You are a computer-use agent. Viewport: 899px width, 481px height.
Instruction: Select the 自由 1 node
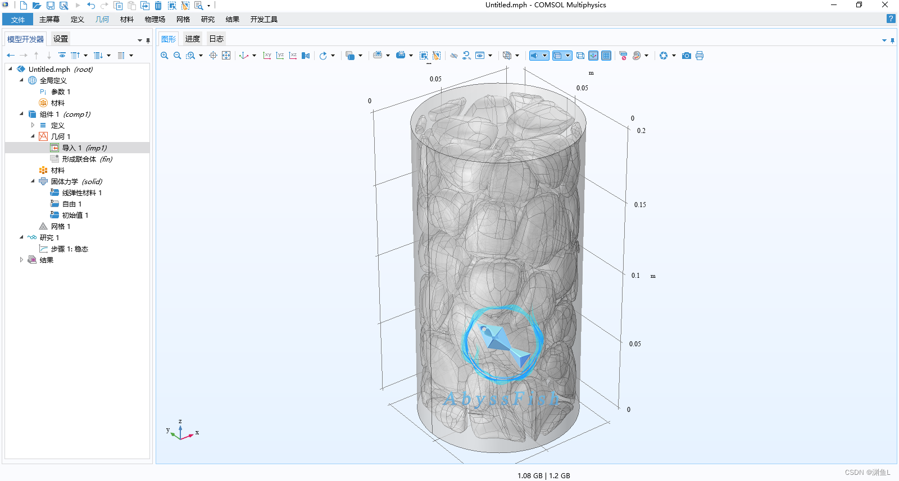tap(66, 204)
